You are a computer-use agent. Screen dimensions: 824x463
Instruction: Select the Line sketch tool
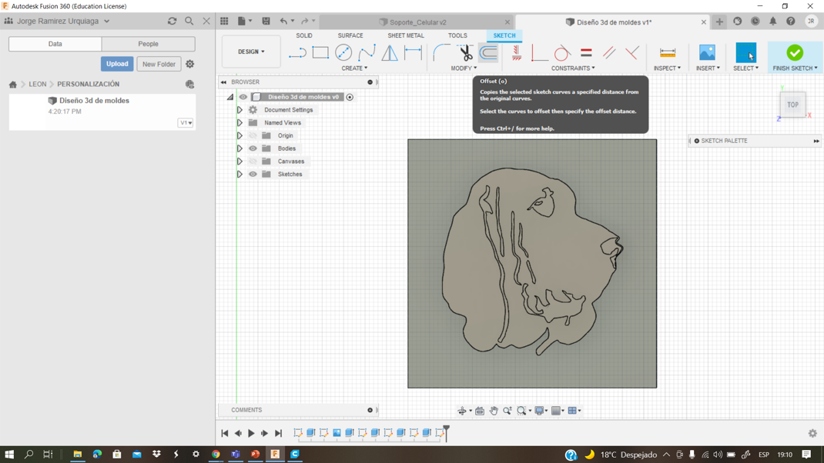pyautogui.click(x=297, y=52)
